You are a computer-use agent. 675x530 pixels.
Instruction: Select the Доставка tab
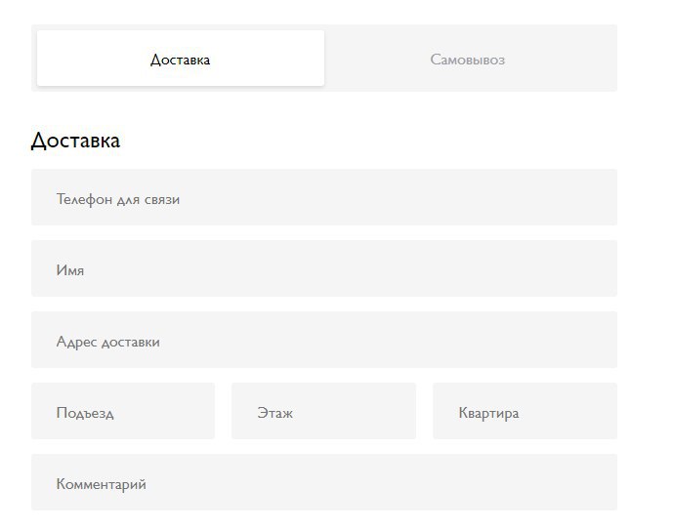(181, 59)
